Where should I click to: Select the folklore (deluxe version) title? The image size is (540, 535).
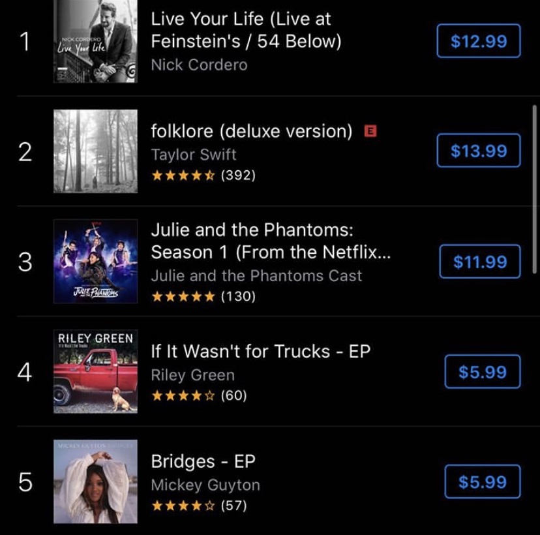(x=252, y=131)
